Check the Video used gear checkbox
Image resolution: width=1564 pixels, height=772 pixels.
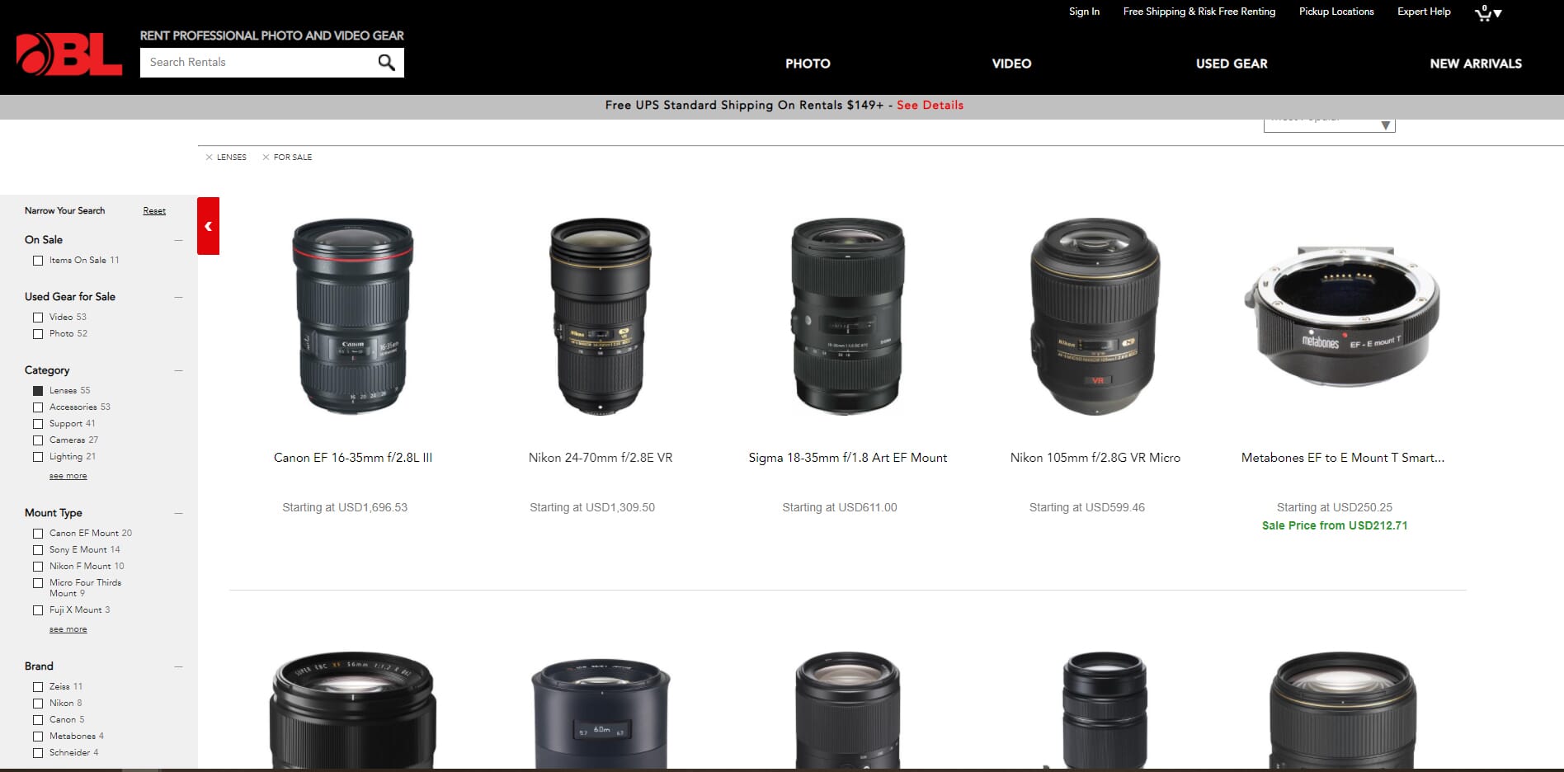pyautogui.click(x=38, y=318)
